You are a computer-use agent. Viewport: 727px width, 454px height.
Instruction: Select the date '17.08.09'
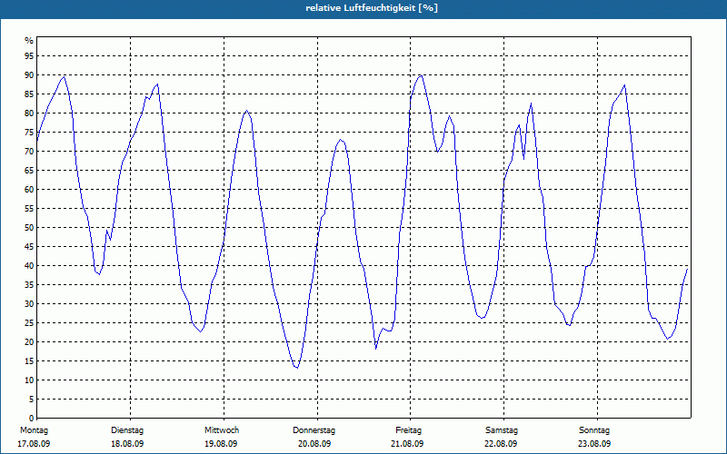point(34,444)
